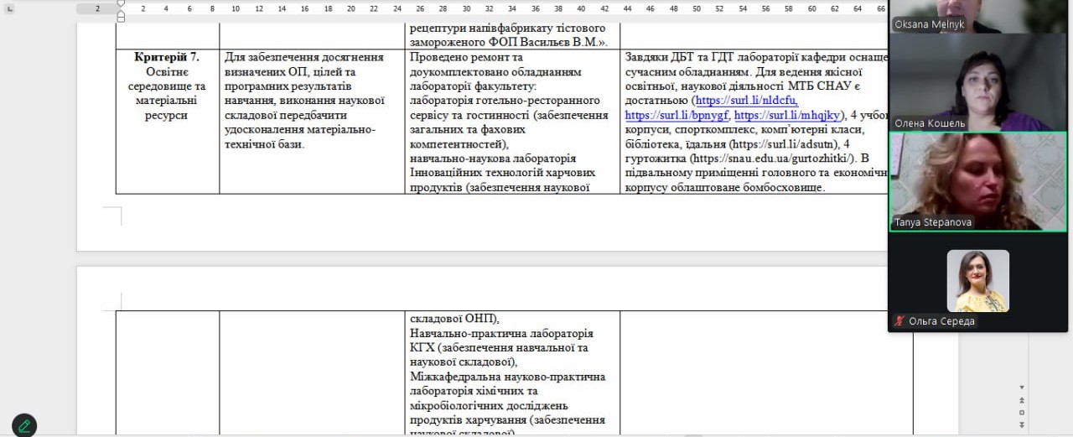Open the surl.li/nldcfu hyperlink
This screenshot has height=437, width=1073.
click(744, 101)
